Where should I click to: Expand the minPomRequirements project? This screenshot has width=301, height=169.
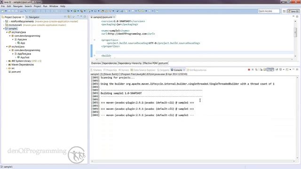click(4, 22)
